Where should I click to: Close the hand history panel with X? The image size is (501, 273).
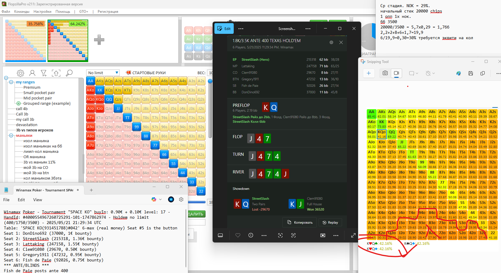[x=341, y=42]
